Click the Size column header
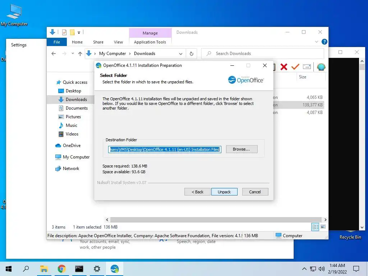 303,77
